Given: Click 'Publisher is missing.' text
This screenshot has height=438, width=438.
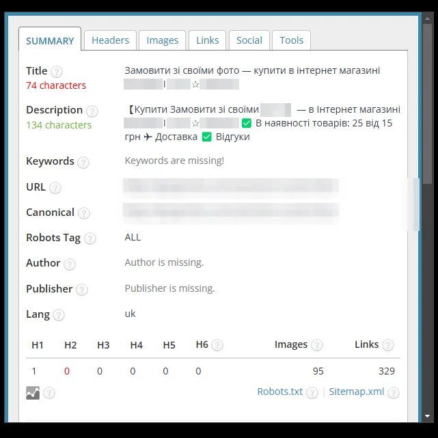Looking at the screenshot, I should tap(170, 288).
